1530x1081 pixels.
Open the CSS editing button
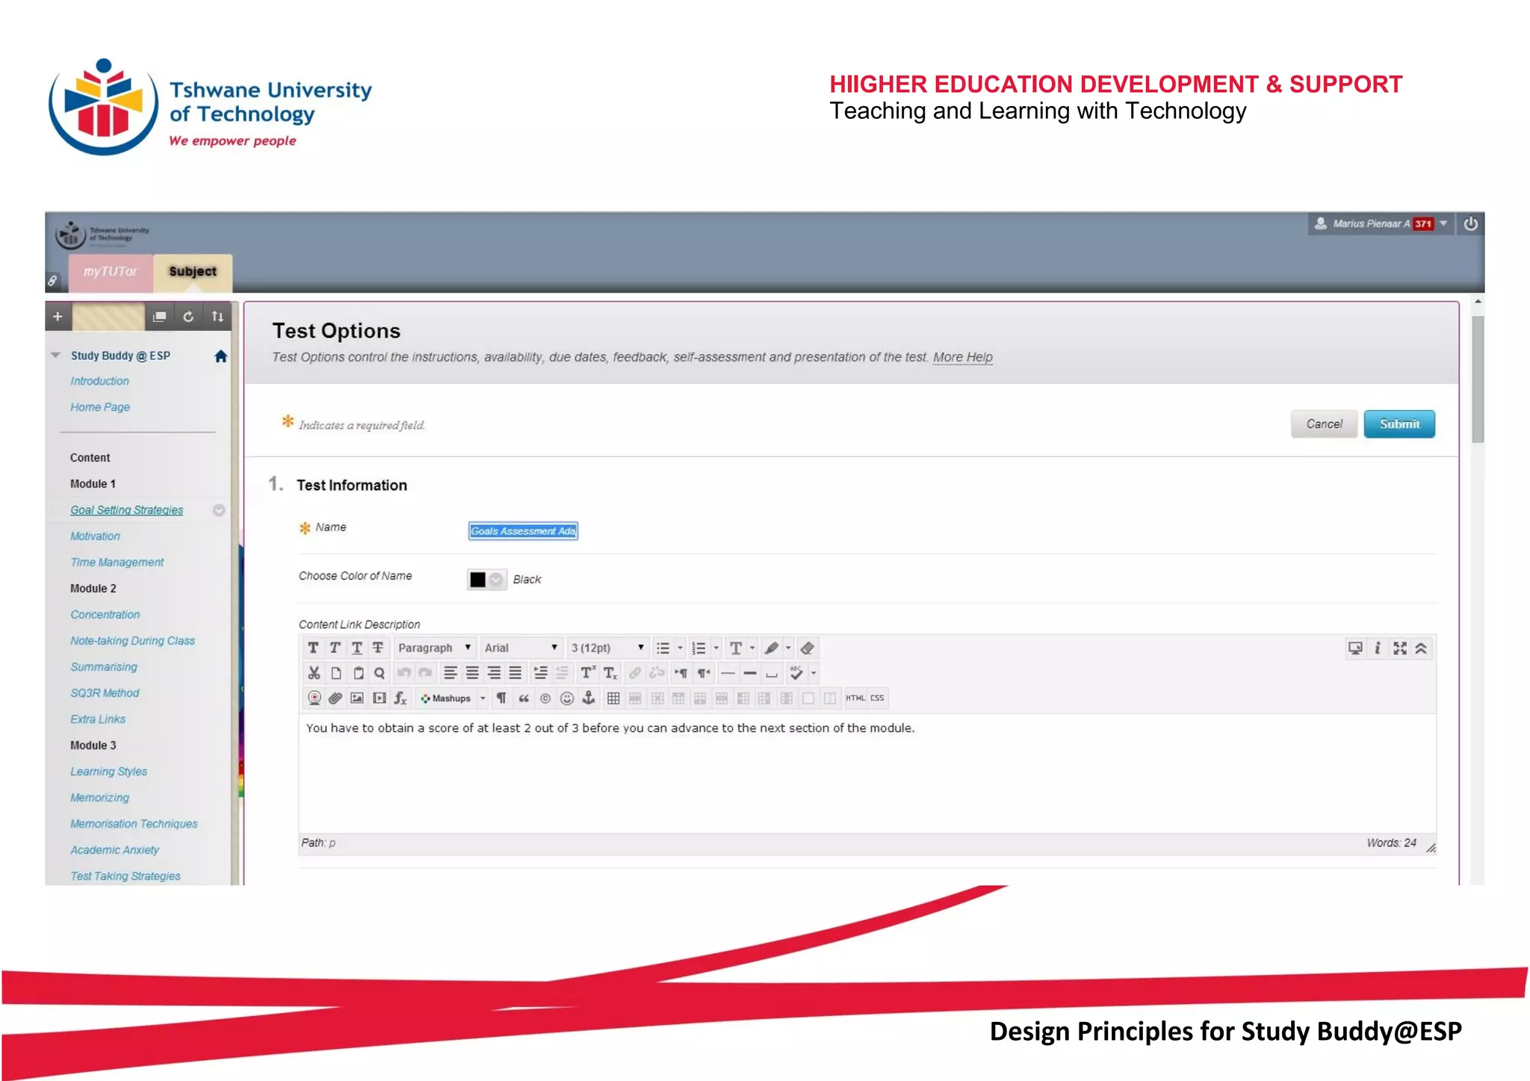click(877, 699)
